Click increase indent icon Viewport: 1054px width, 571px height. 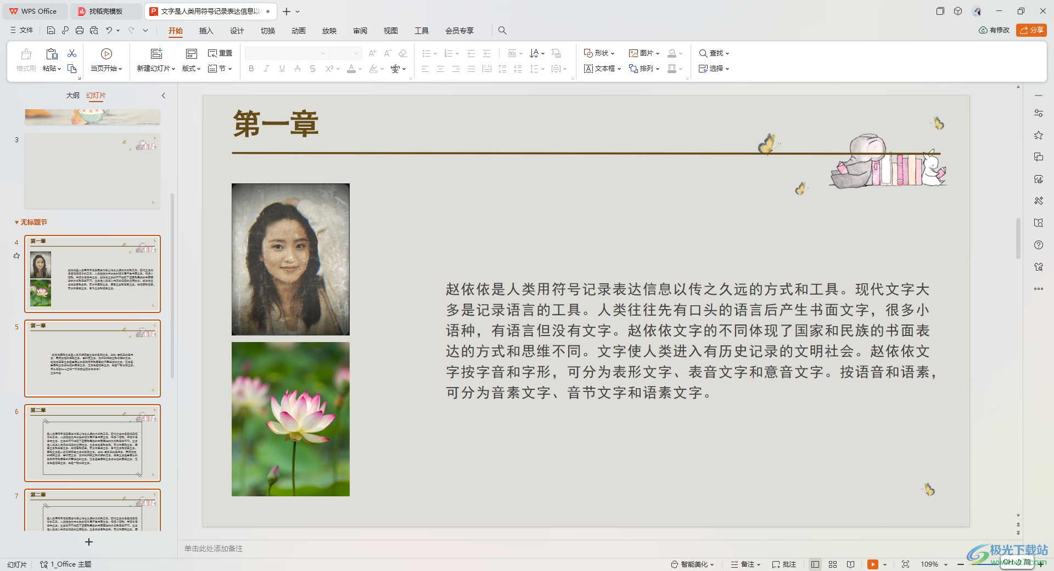pos(486,53)
